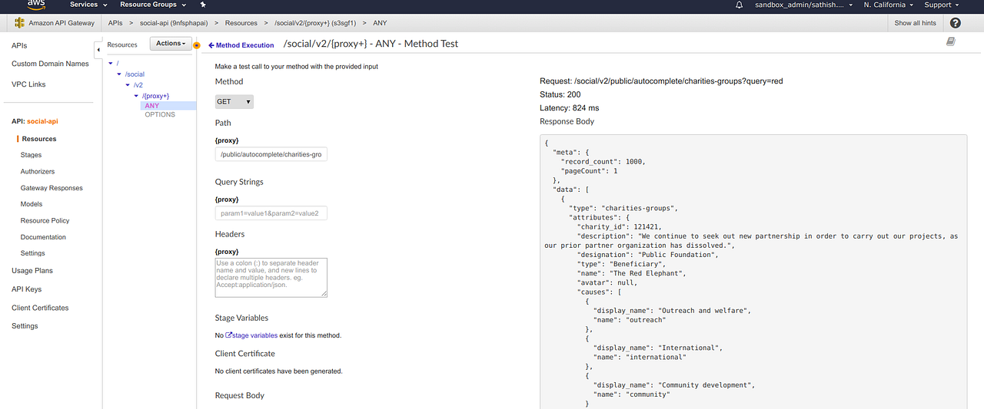The width and height of the screenshot is (984, 409).
Task: Open Documentation in the sidebar
Action: 44,237
